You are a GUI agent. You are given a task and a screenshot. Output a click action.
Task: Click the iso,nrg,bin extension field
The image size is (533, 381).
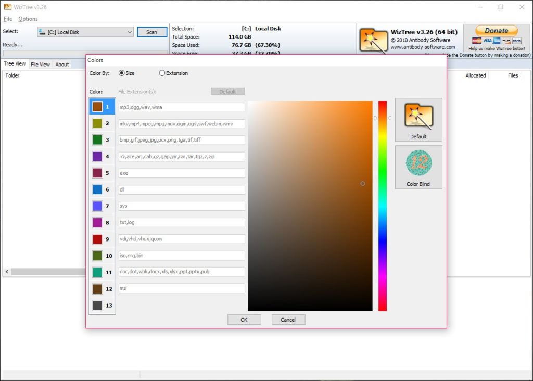[182, 256]
